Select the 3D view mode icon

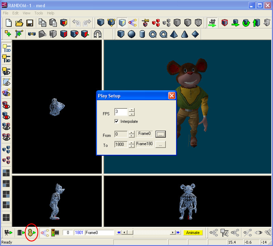(7, 59)
